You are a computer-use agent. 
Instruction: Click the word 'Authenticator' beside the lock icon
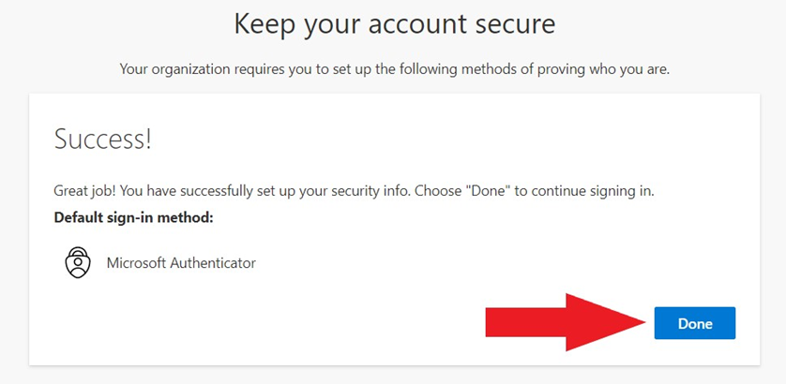pos(213,262)
